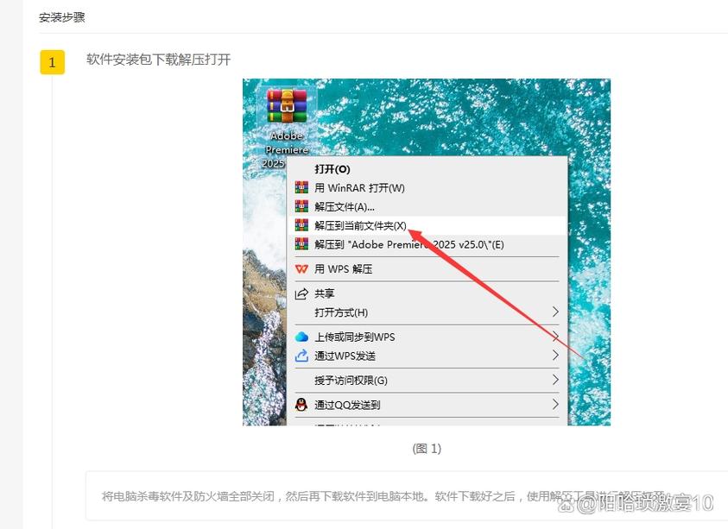
Task: Click WinRAR icon beside 解压到 "Adobe Premiere" entry
Action: 301,244
